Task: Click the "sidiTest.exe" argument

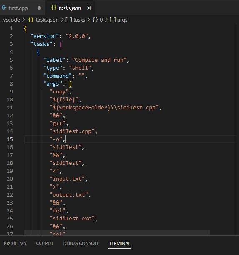Action: pyautogui.click(x=72, y=219)
